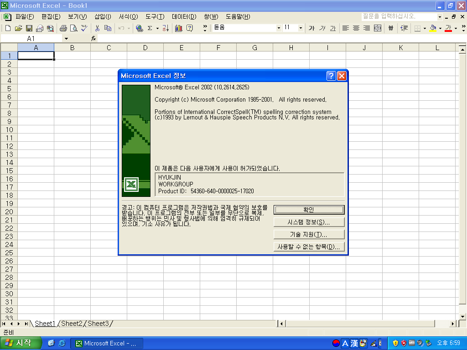Click the AutoSum sigma icon
Image resolution: width=467 pixels, height=350 pixels.
click(150, 28)
